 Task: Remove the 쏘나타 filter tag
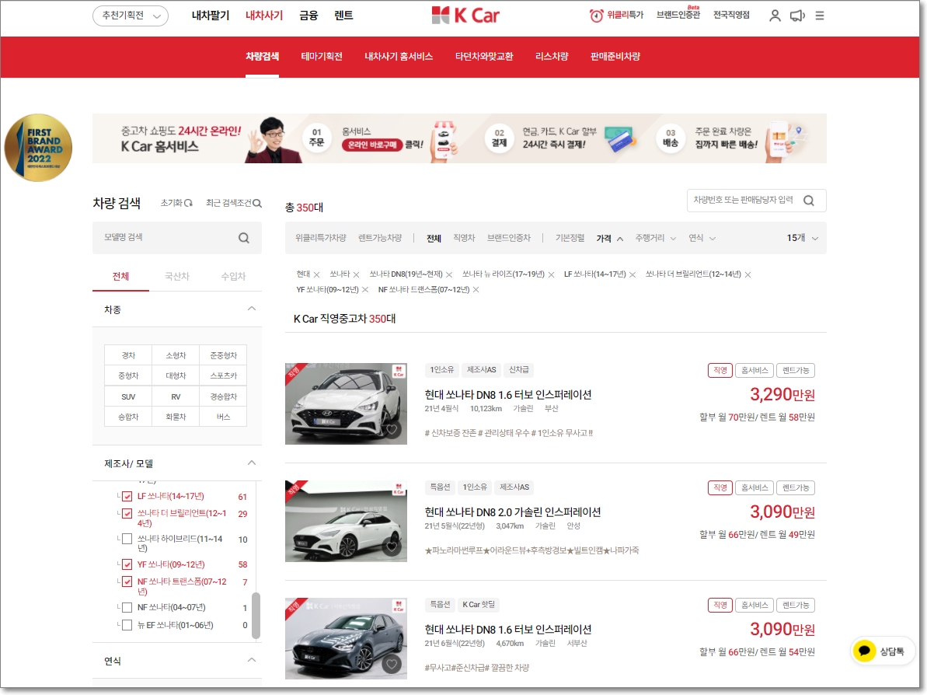pos(356,274)
